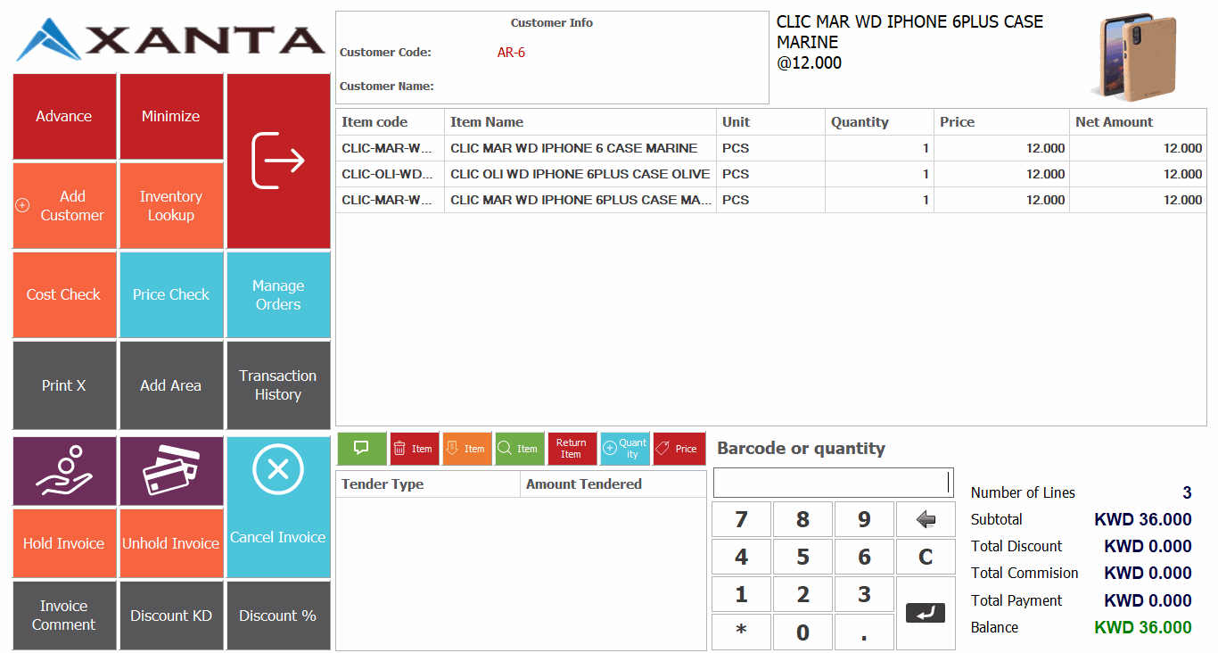Screen dimensions: 1218x653
Task: Select row CLIC MAR WD IPHONE 6 CASE MARINE
Action: point(771,148)
